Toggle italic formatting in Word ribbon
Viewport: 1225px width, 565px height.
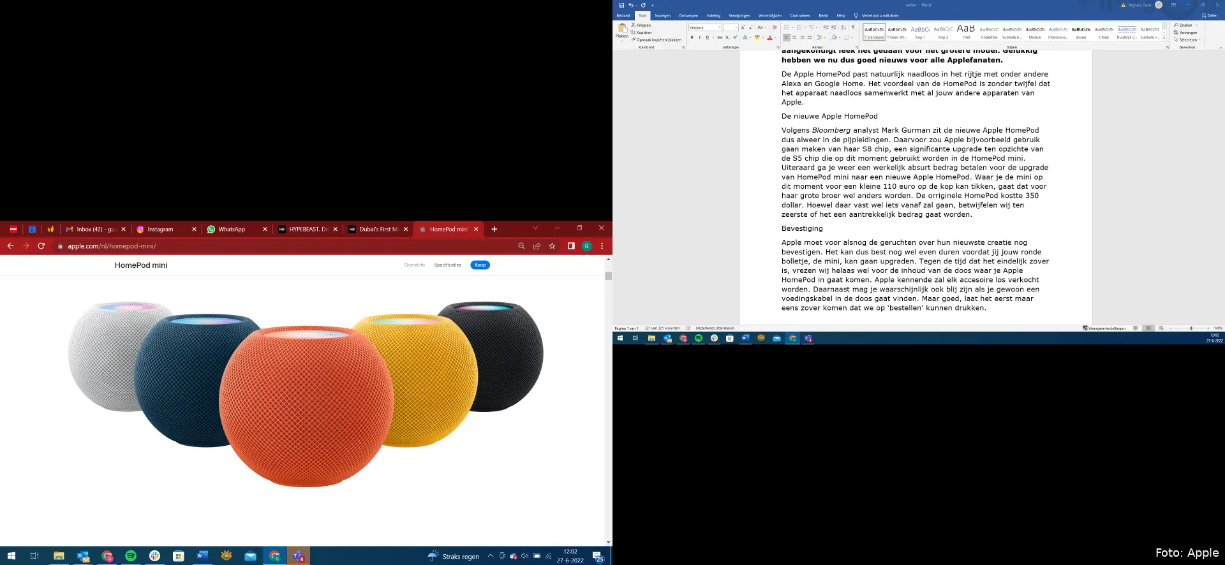tap(699, 37)
